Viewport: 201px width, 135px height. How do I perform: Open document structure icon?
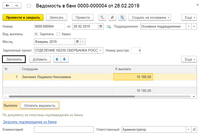coord(122,18)
